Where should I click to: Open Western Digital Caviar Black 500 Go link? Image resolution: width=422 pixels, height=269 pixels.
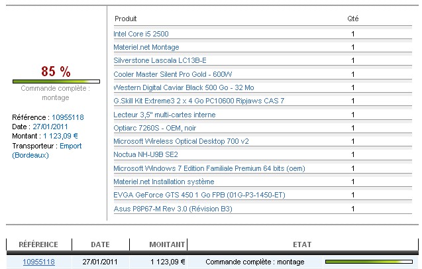184,87
